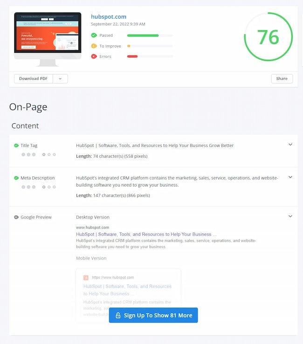Click the Title Tag label
The width and height of the screenshot is (303, 344).
tap(29, 146)
